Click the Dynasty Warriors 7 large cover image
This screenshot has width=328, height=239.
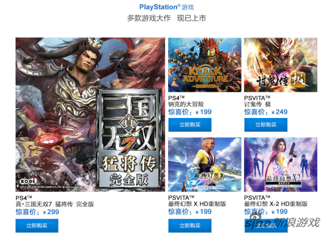[90, 114]
